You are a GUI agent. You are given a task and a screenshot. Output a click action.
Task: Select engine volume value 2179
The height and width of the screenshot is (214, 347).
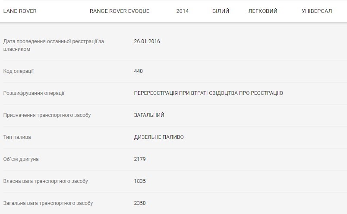(140, 159)
